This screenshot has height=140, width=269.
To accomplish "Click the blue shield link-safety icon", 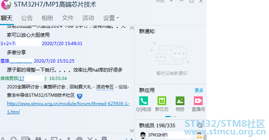I will click(x=79, y=96).
